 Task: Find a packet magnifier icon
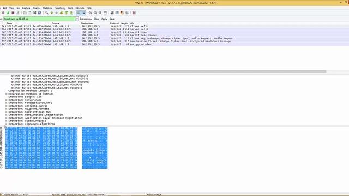click(47, 13)
